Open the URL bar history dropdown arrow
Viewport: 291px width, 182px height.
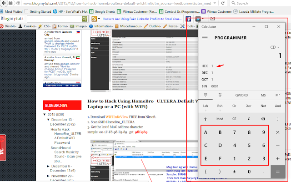click(215, 3)
